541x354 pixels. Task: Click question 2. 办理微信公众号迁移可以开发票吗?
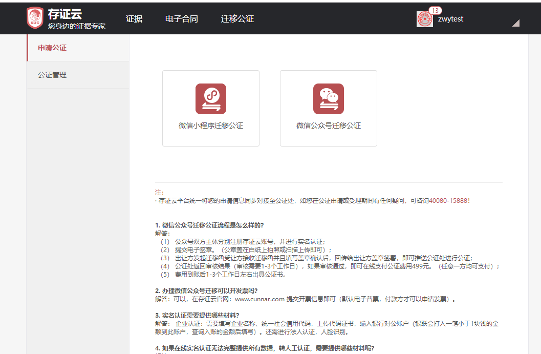pos(206,291)
